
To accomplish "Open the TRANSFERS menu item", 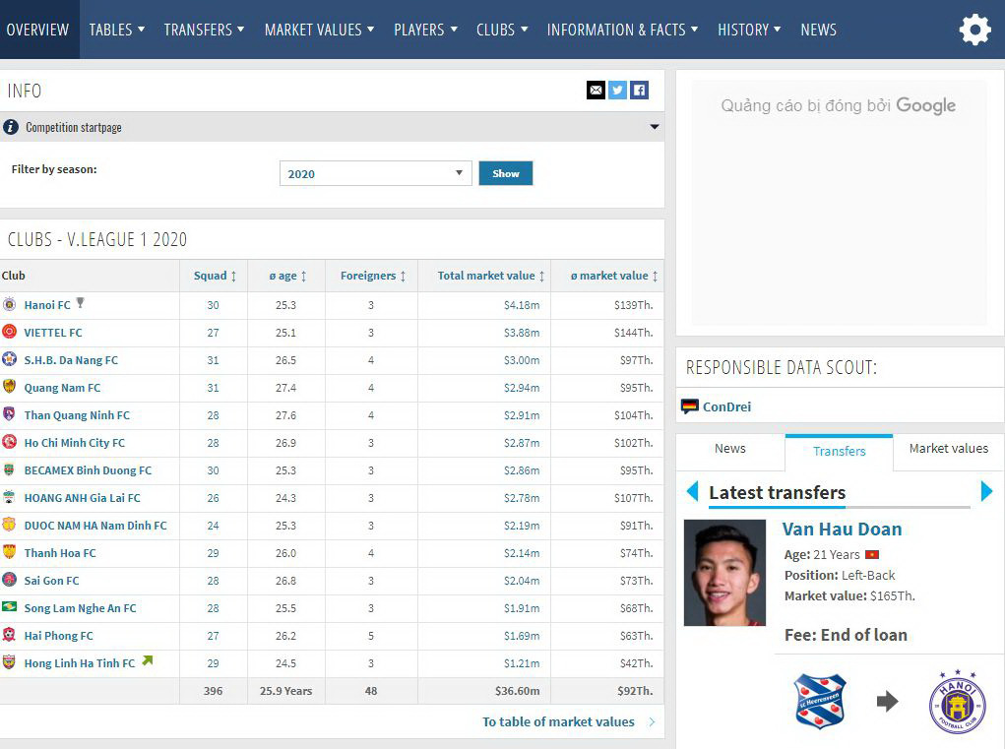I will pos(203,30).
